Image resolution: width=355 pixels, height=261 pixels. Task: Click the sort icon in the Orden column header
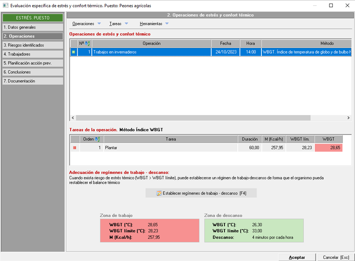(x=98, y=139)
